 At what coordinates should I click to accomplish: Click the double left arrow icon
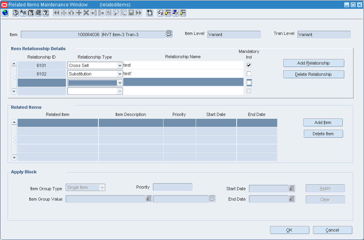(56, 13)
